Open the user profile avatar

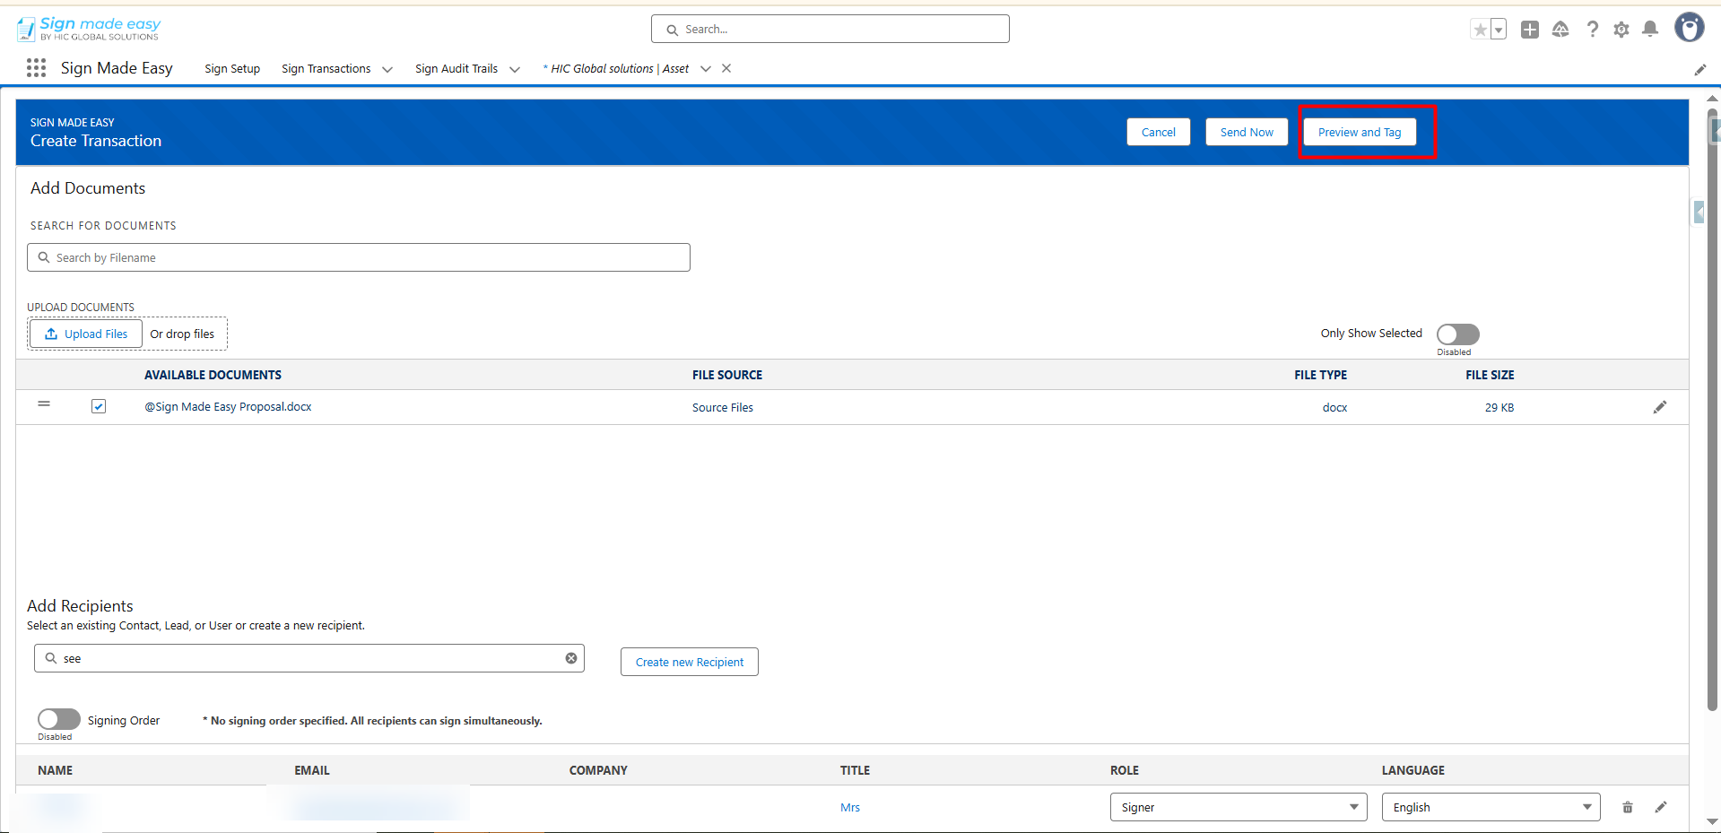pos(1690,28)
